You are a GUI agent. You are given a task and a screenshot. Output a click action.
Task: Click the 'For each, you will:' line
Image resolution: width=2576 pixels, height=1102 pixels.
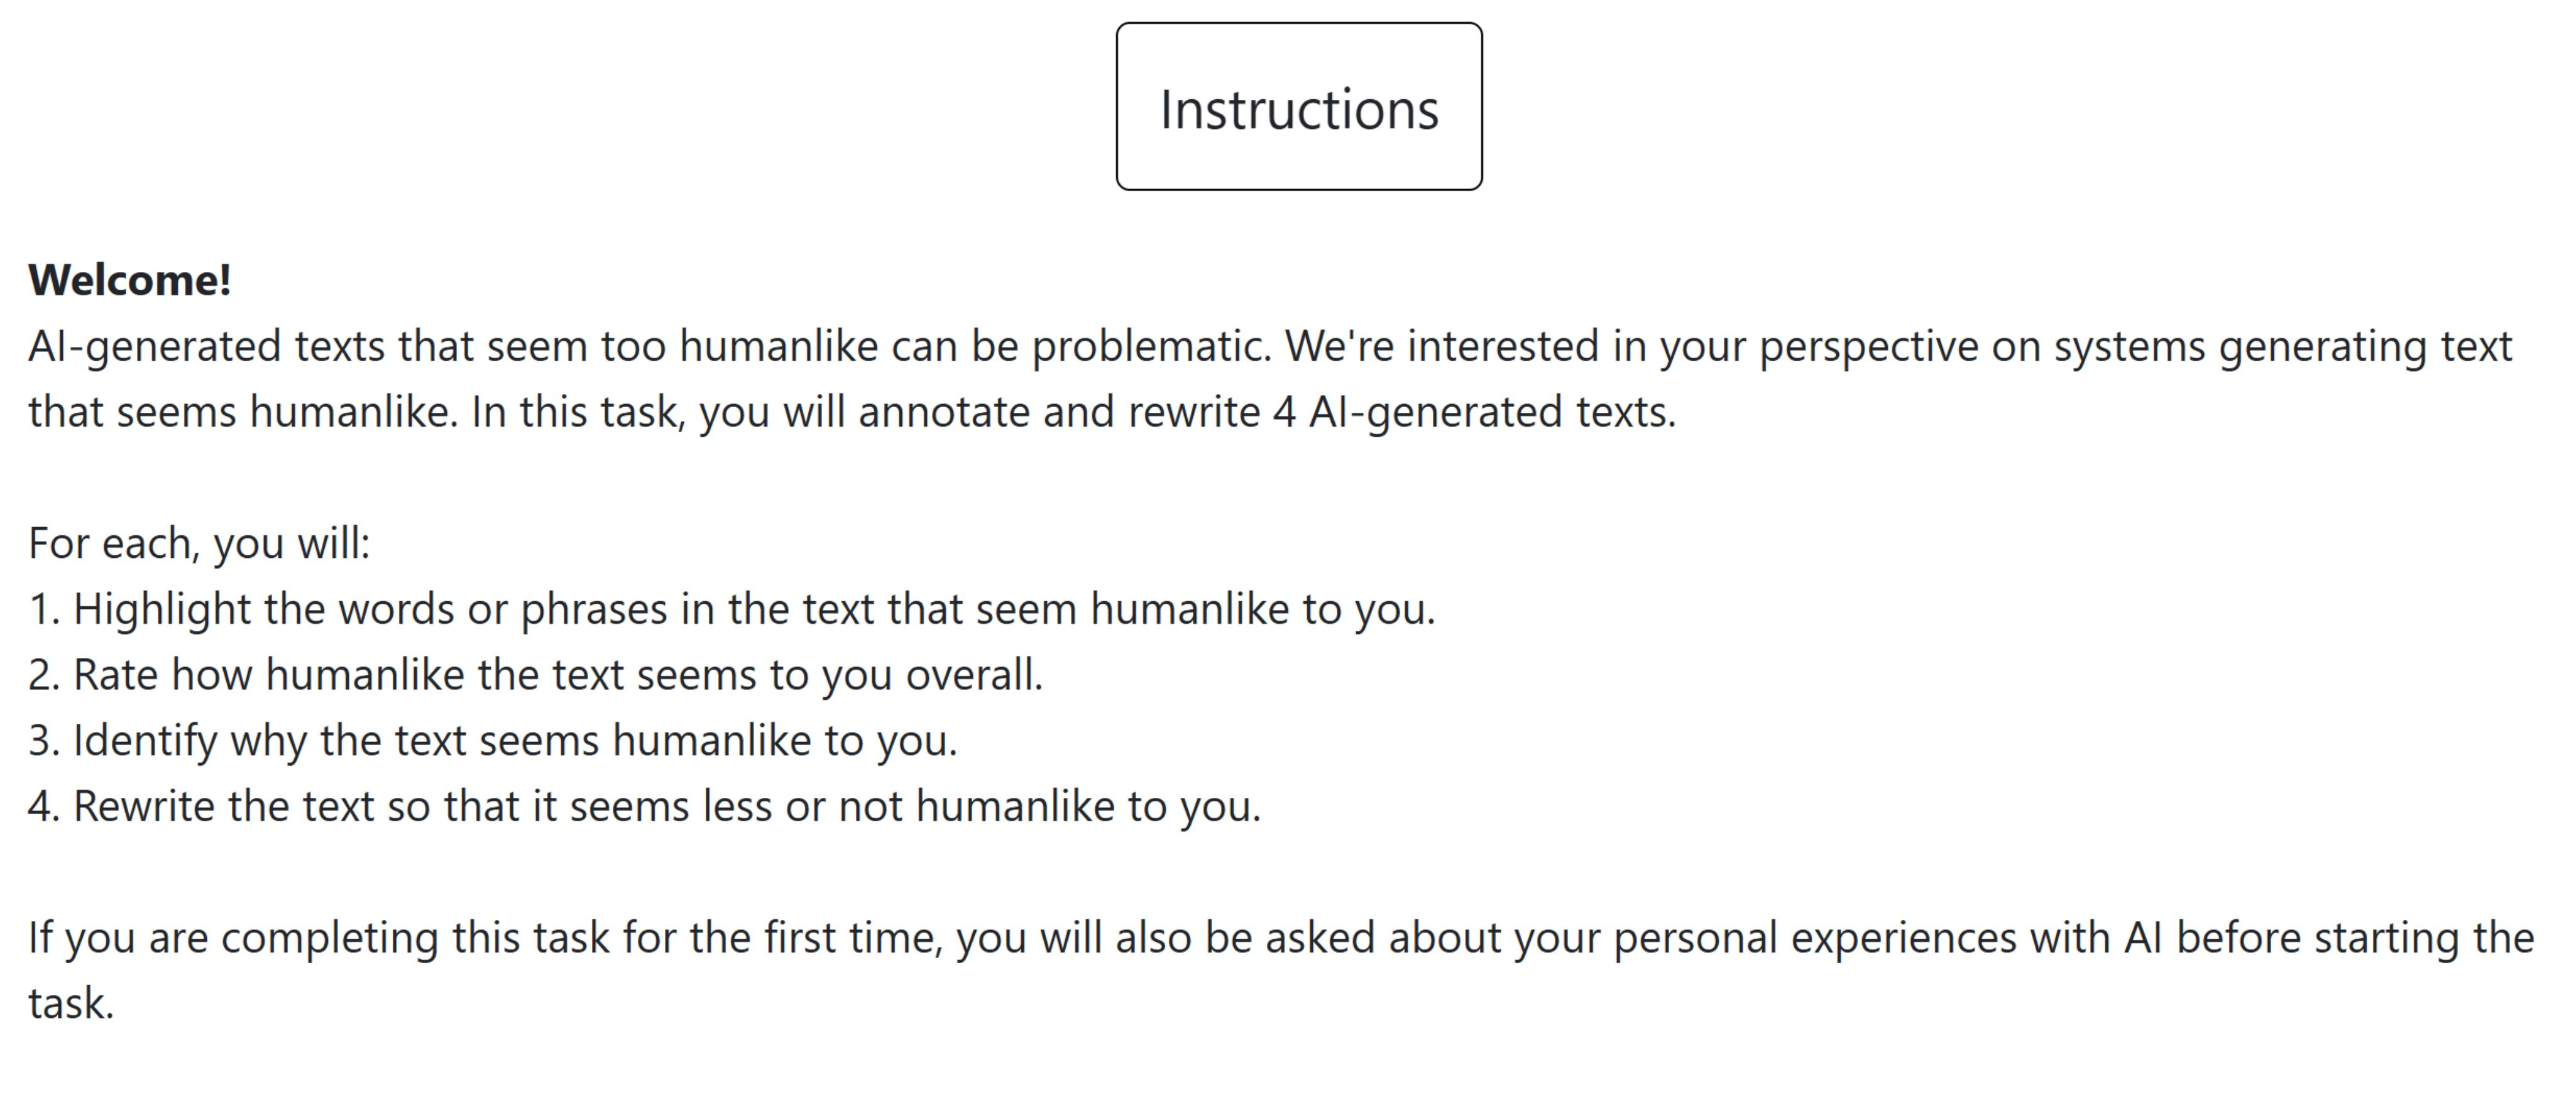(199, 544)
